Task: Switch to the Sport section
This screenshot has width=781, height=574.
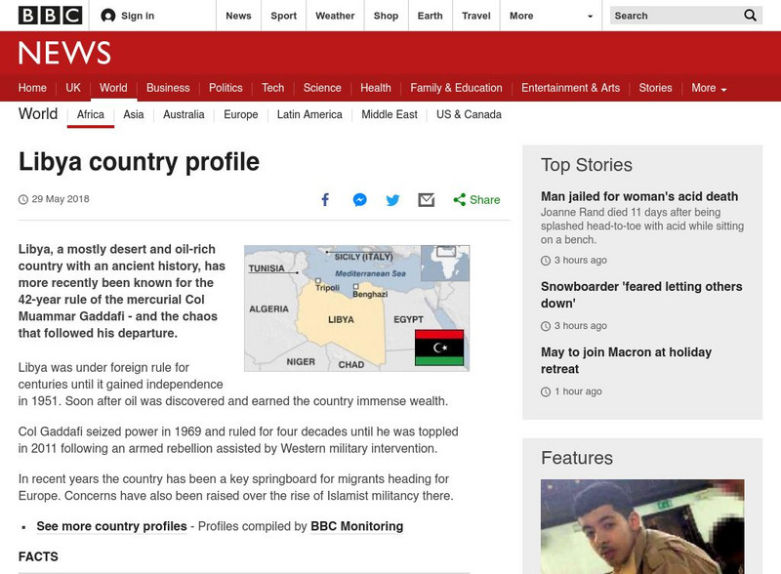Action: tap(283, 16)
